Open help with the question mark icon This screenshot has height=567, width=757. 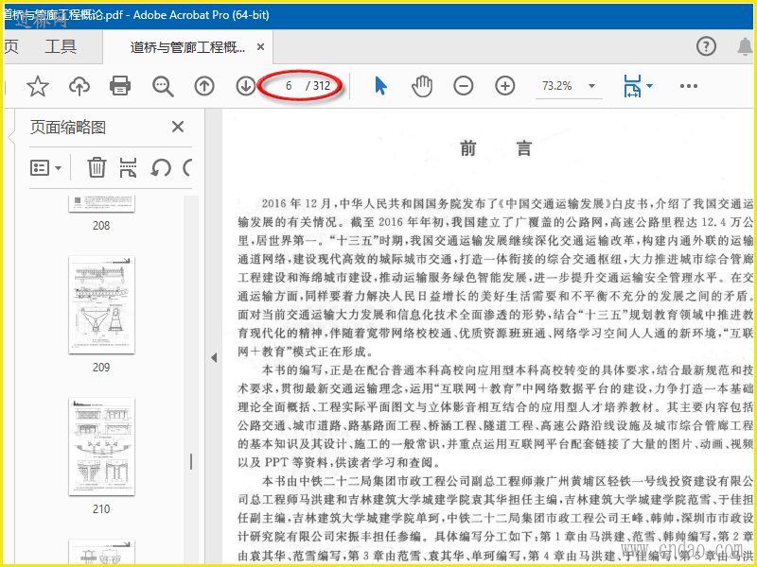point(706,46)
